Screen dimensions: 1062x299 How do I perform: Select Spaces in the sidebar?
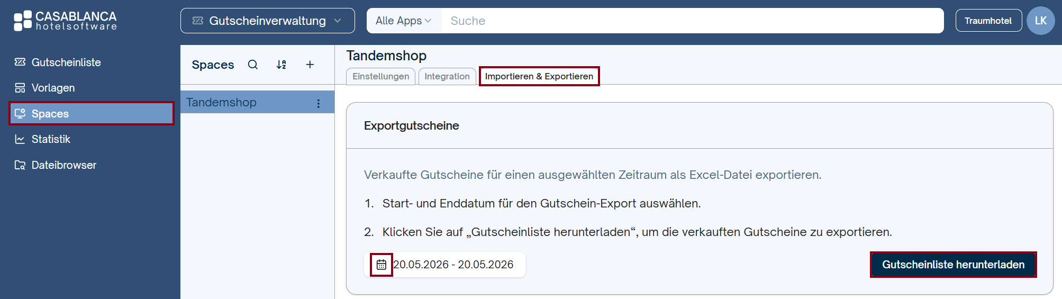[92, 114]
